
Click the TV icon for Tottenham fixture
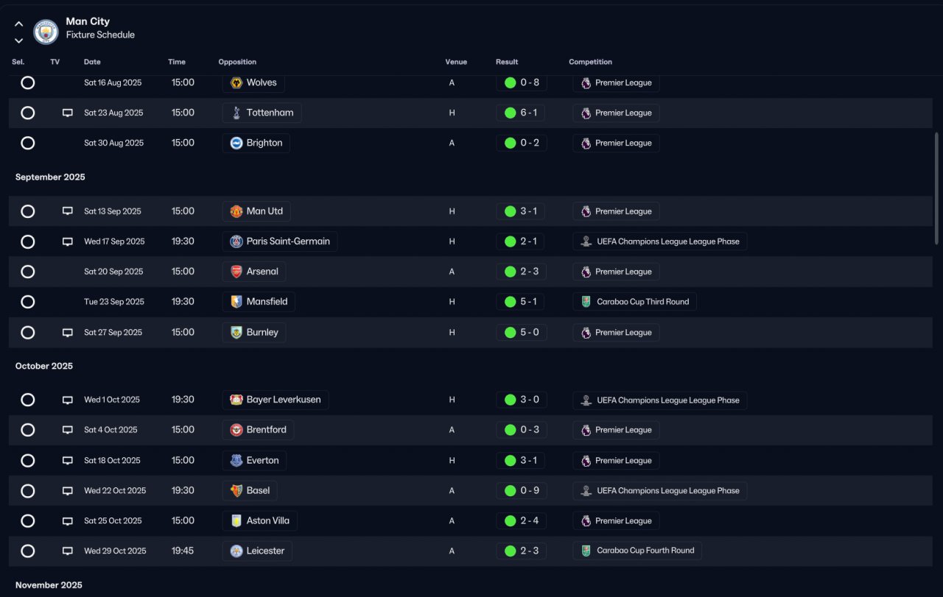pos(68,113)
